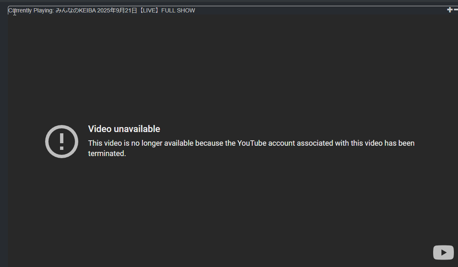Click the minus icon to shrink player

pyautogui.click(x=456, y=10)
